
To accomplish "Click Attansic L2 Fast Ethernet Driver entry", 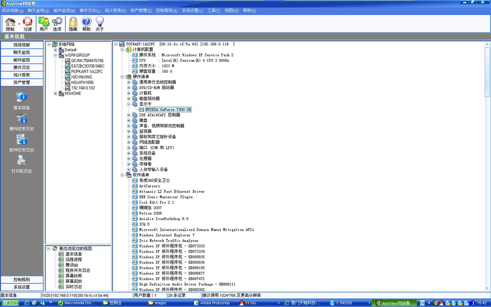I will click(x=172, y=192).
